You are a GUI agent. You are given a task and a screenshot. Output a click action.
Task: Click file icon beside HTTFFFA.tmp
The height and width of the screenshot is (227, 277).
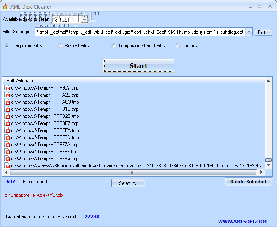[x=7, y=158]
